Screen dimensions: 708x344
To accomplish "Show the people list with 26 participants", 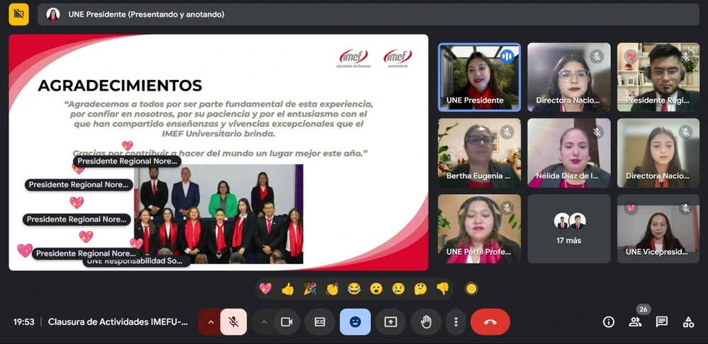I will click(635, 322).
